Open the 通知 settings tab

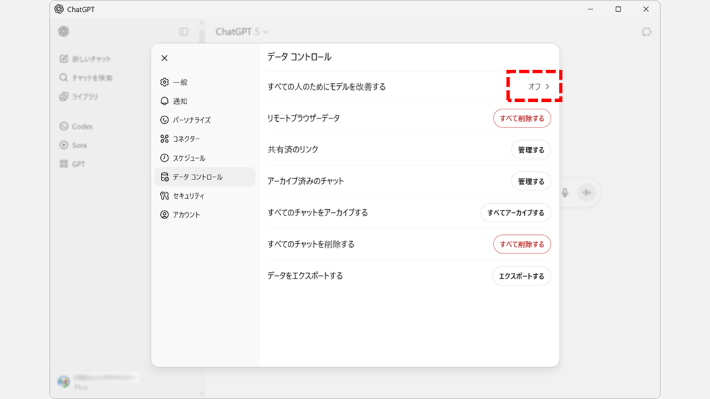coord(205,101)
